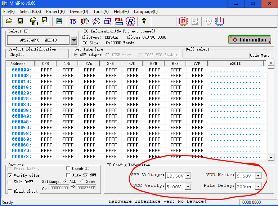The height and width of the screenshot is (206, 278).
Task: Expand the VPP Voltage 12.50V dropdown
Action: [x=188, y=176]
